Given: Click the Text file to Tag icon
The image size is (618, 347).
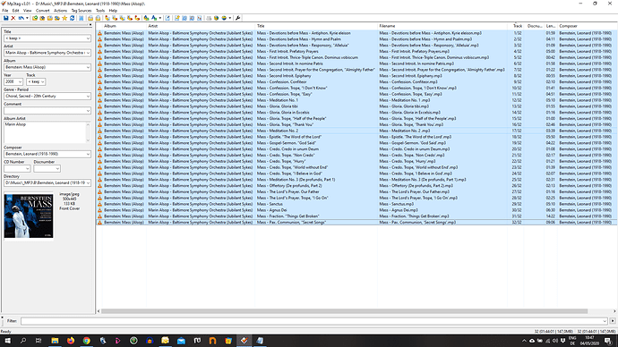Looking at the screenshot, I should pos(130,18).
